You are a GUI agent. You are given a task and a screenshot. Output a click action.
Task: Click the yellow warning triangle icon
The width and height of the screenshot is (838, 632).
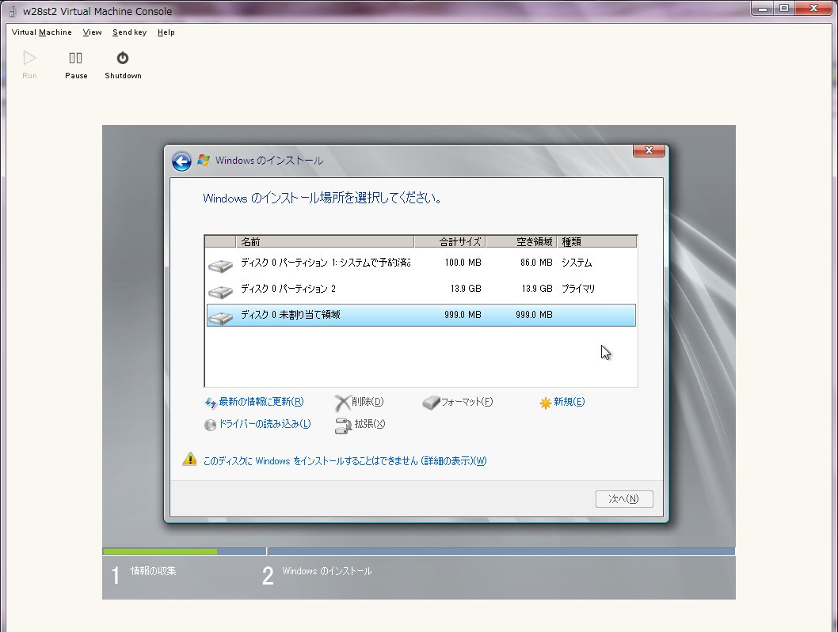point(189,459)
